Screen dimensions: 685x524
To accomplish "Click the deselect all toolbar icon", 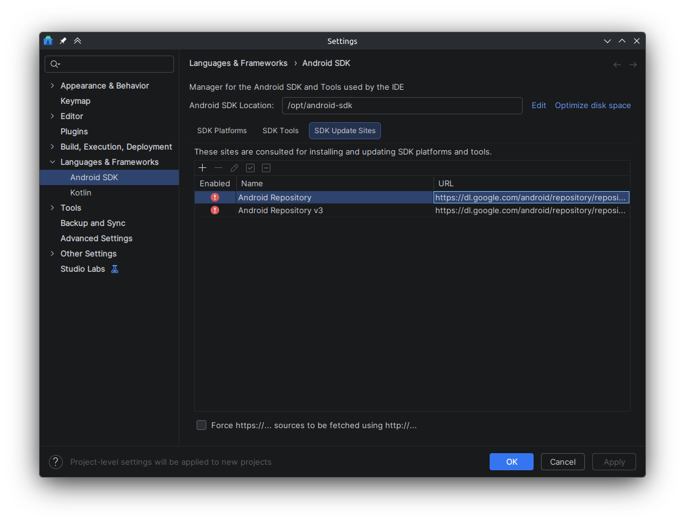I will [266, 168].
